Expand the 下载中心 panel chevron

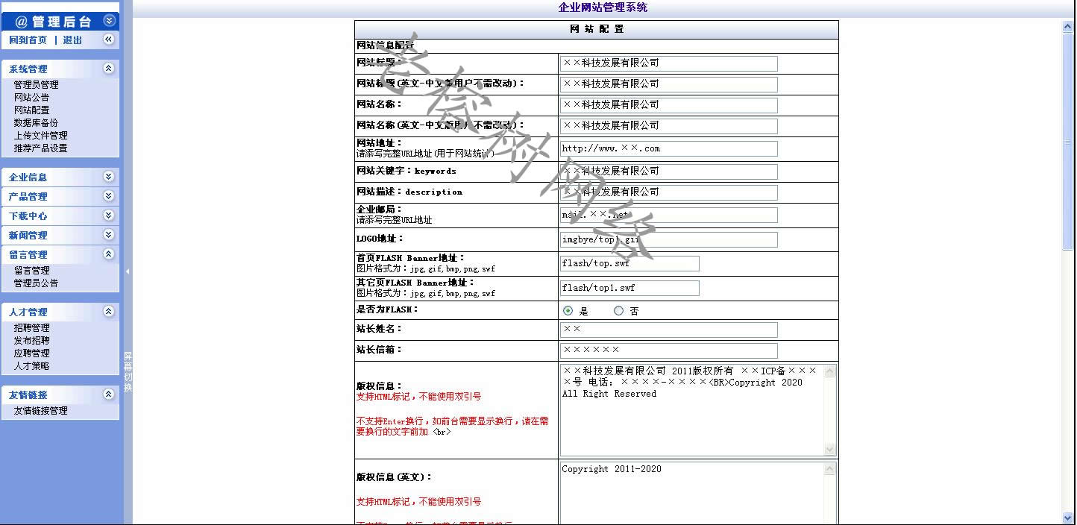click(x=109, y=216)
